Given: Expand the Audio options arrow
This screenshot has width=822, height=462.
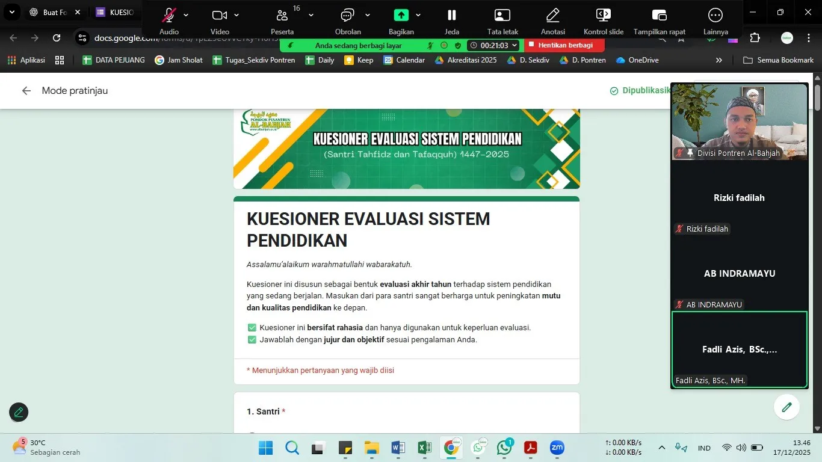Looking at the screenshot, I should tap(186, 15).
